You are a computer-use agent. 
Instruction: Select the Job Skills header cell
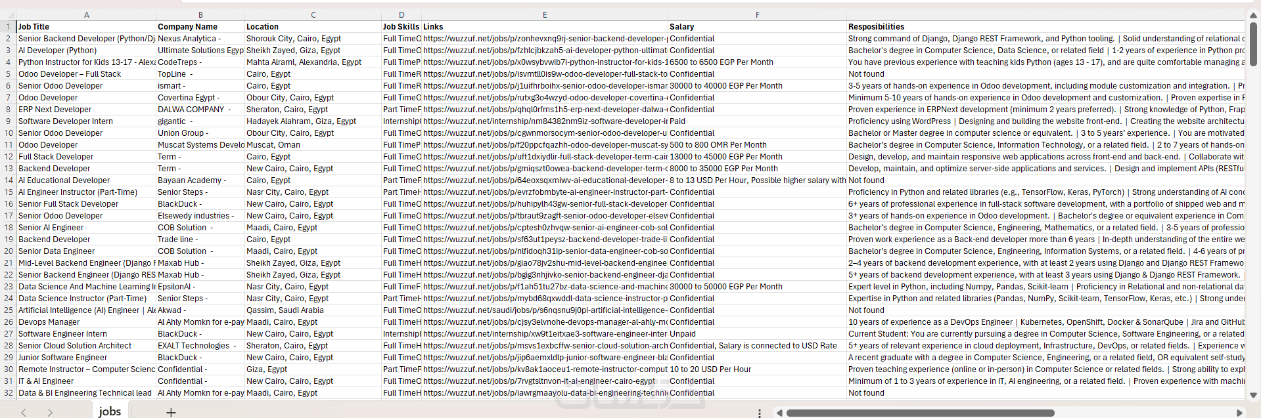pos(401,27)
